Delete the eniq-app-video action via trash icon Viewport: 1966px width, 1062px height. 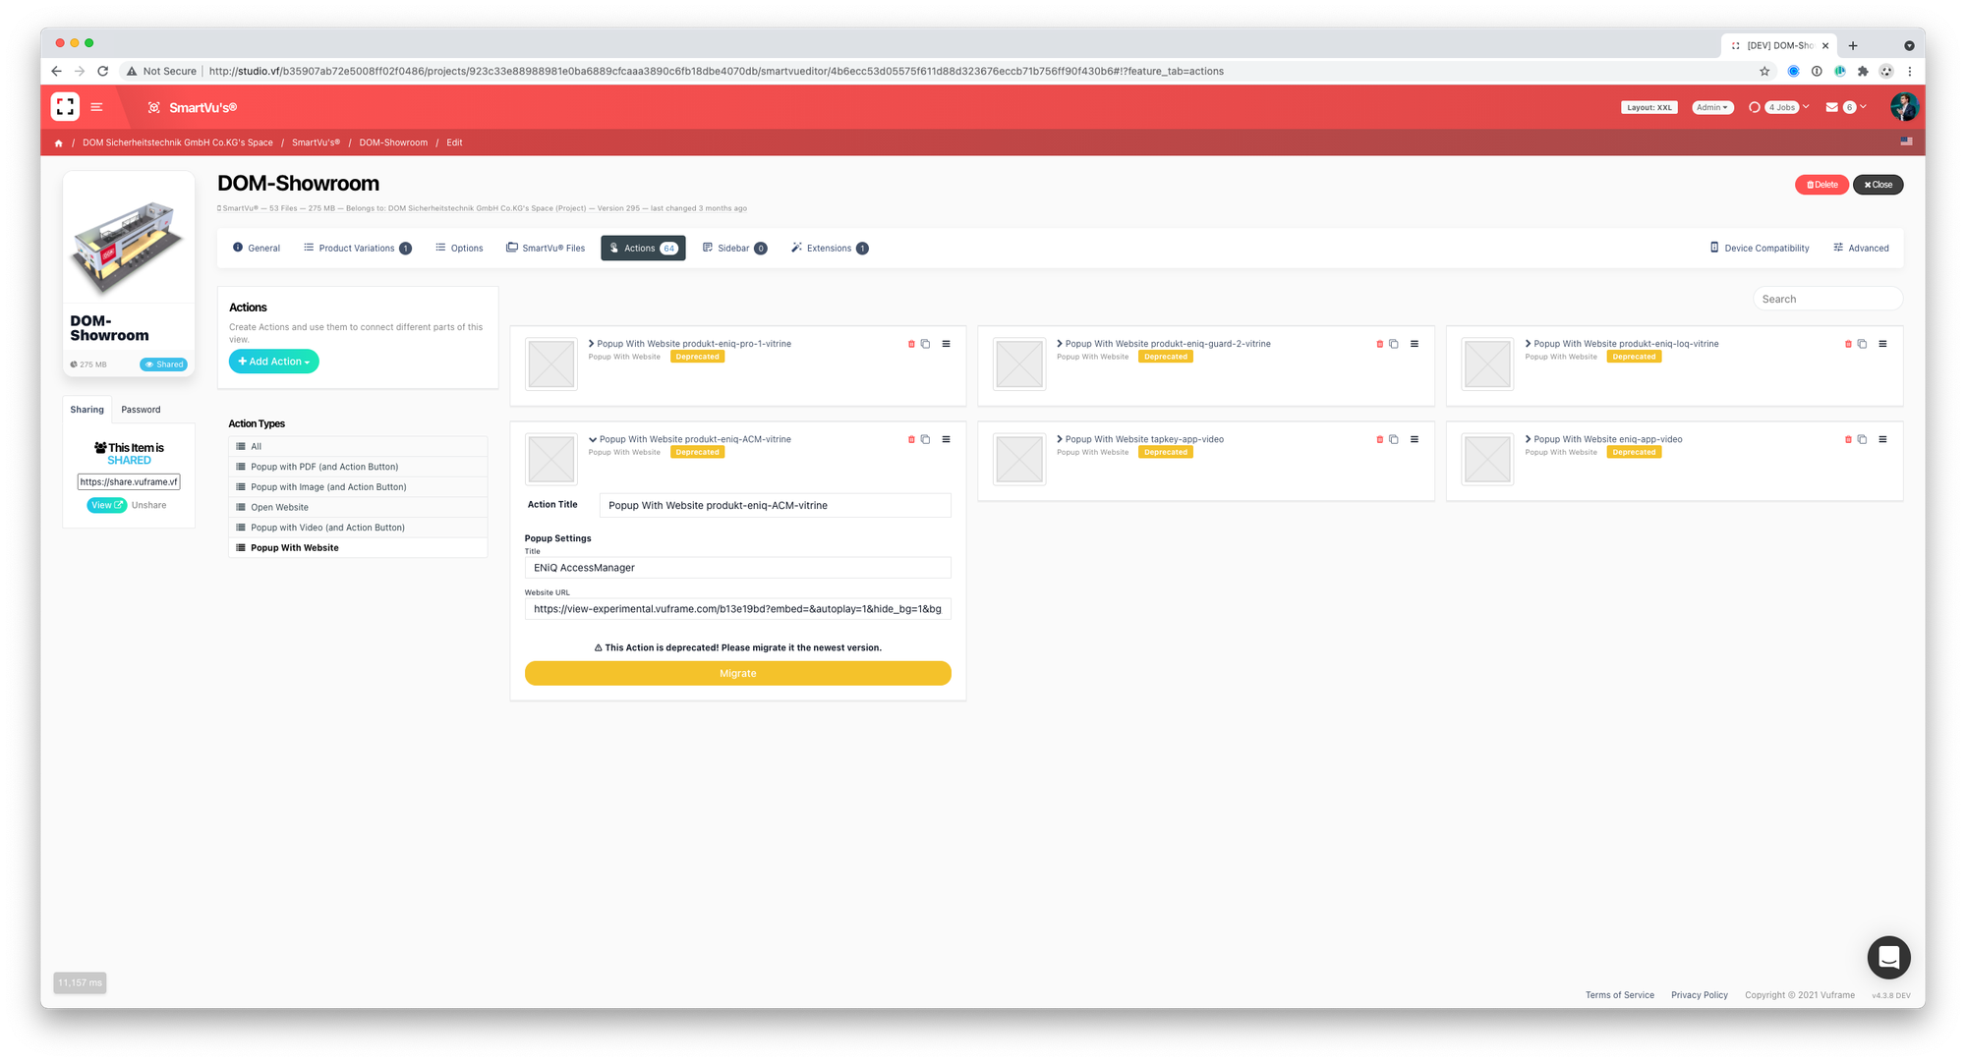tap(1848, 439)
